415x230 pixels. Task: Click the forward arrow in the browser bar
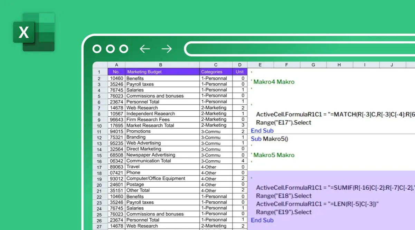pyautogui.click(x=167, y=49)
